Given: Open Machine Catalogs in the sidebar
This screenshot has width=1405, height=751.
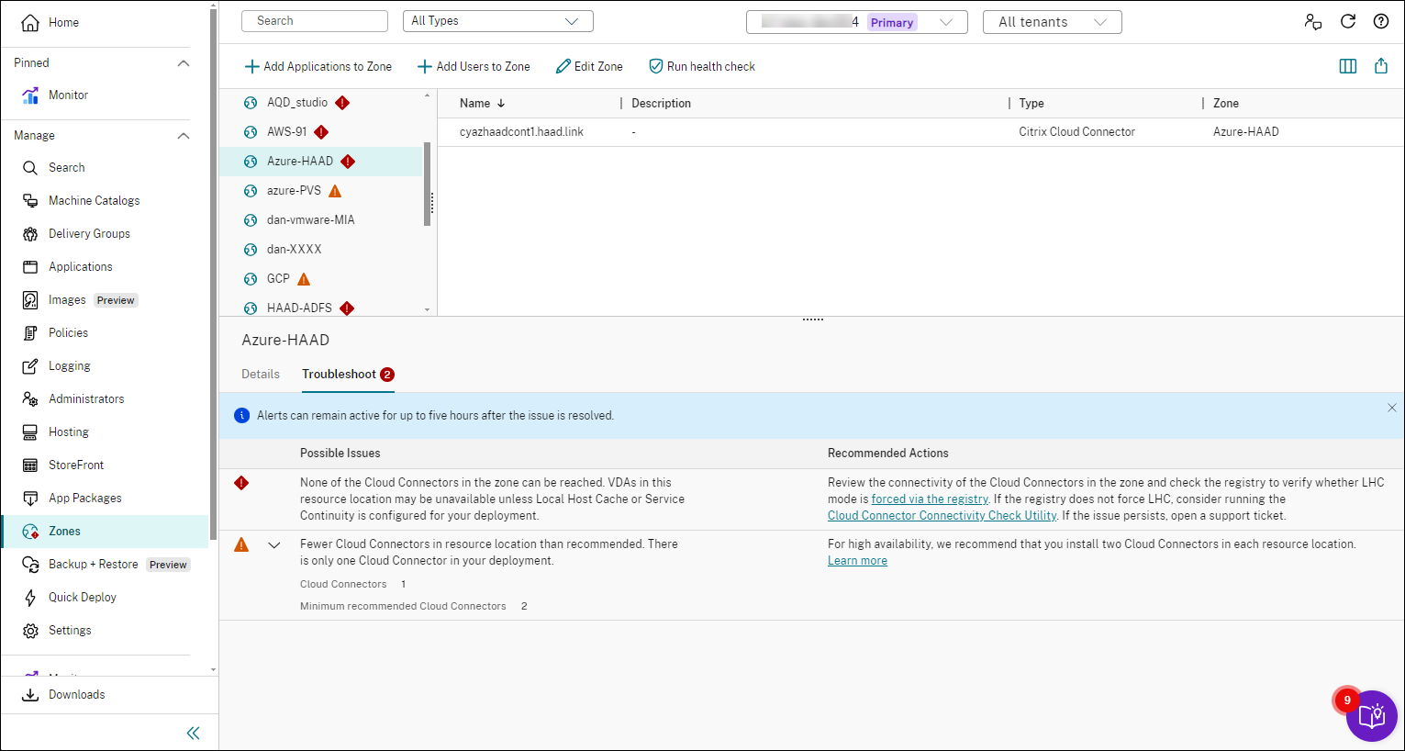Looking at the screenshot, I should click(94, 200).
